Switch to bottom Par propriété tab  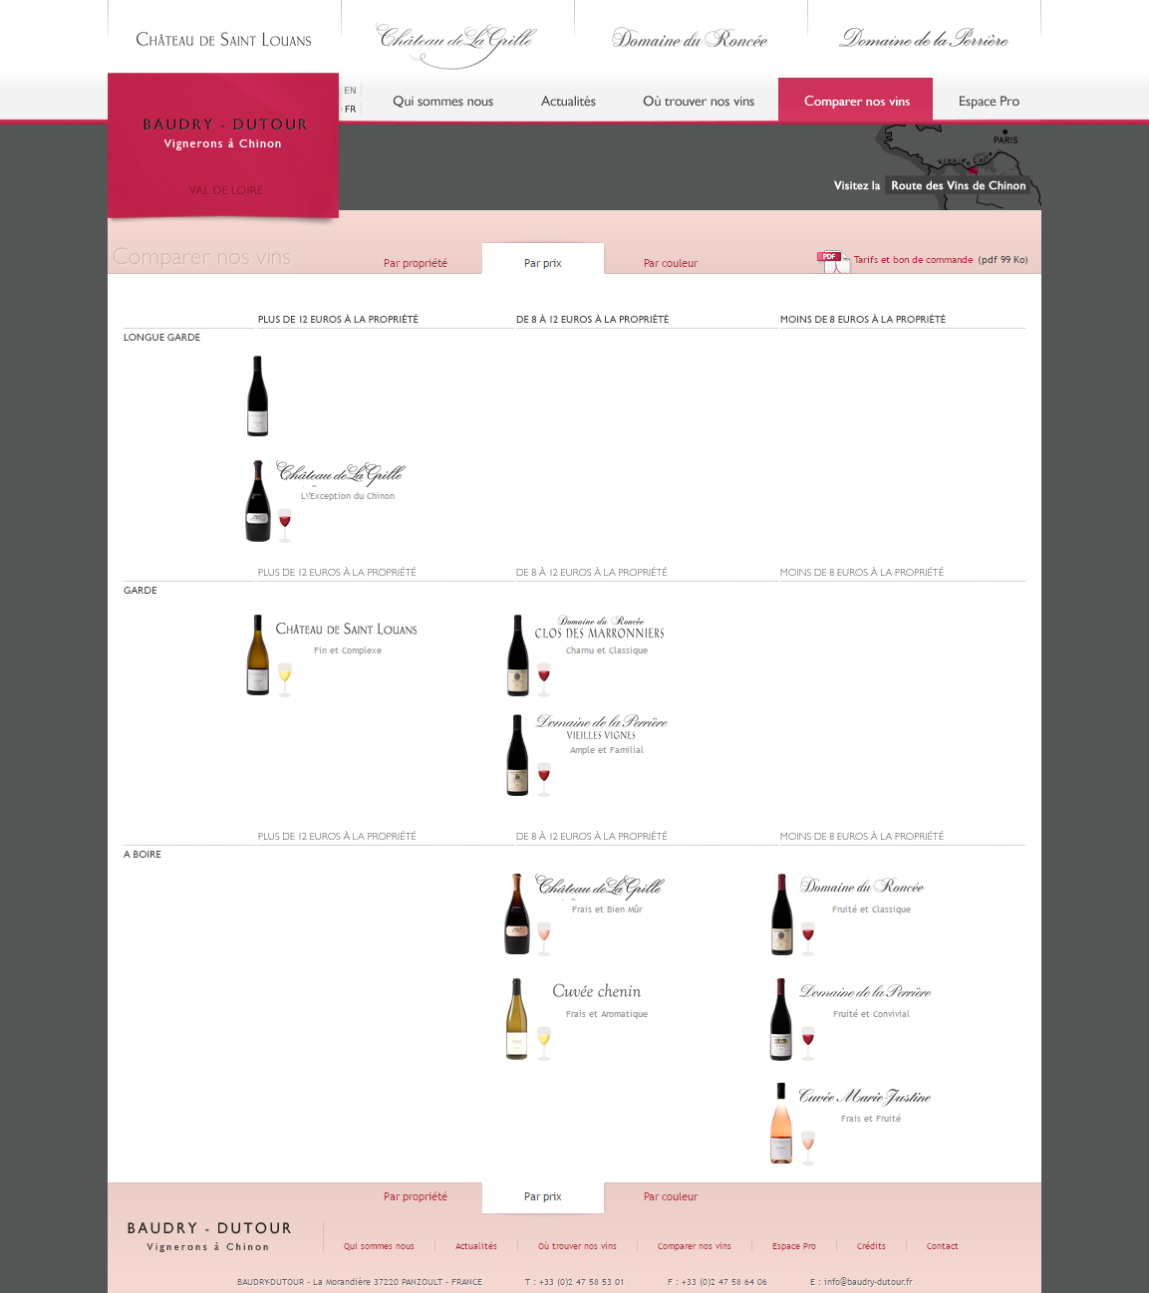(x=416, y=1196)
